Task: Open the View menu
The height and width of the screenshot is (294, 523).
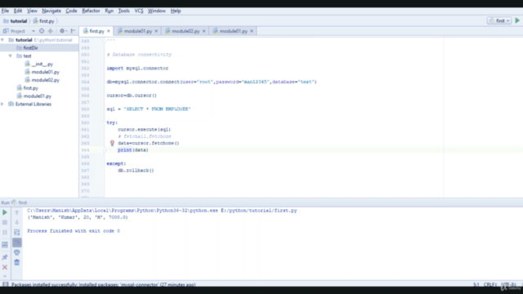Action: [x=32, y=11]
